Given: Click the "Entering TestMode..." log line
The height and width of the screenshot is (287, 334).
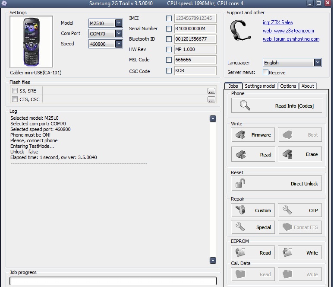Looking at the screenshot, I should tap(32, 146).
